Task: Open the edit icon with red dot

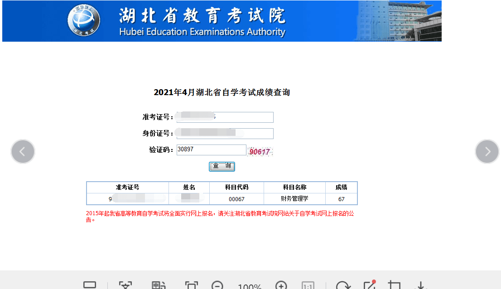Action: (x=370, y=284)
